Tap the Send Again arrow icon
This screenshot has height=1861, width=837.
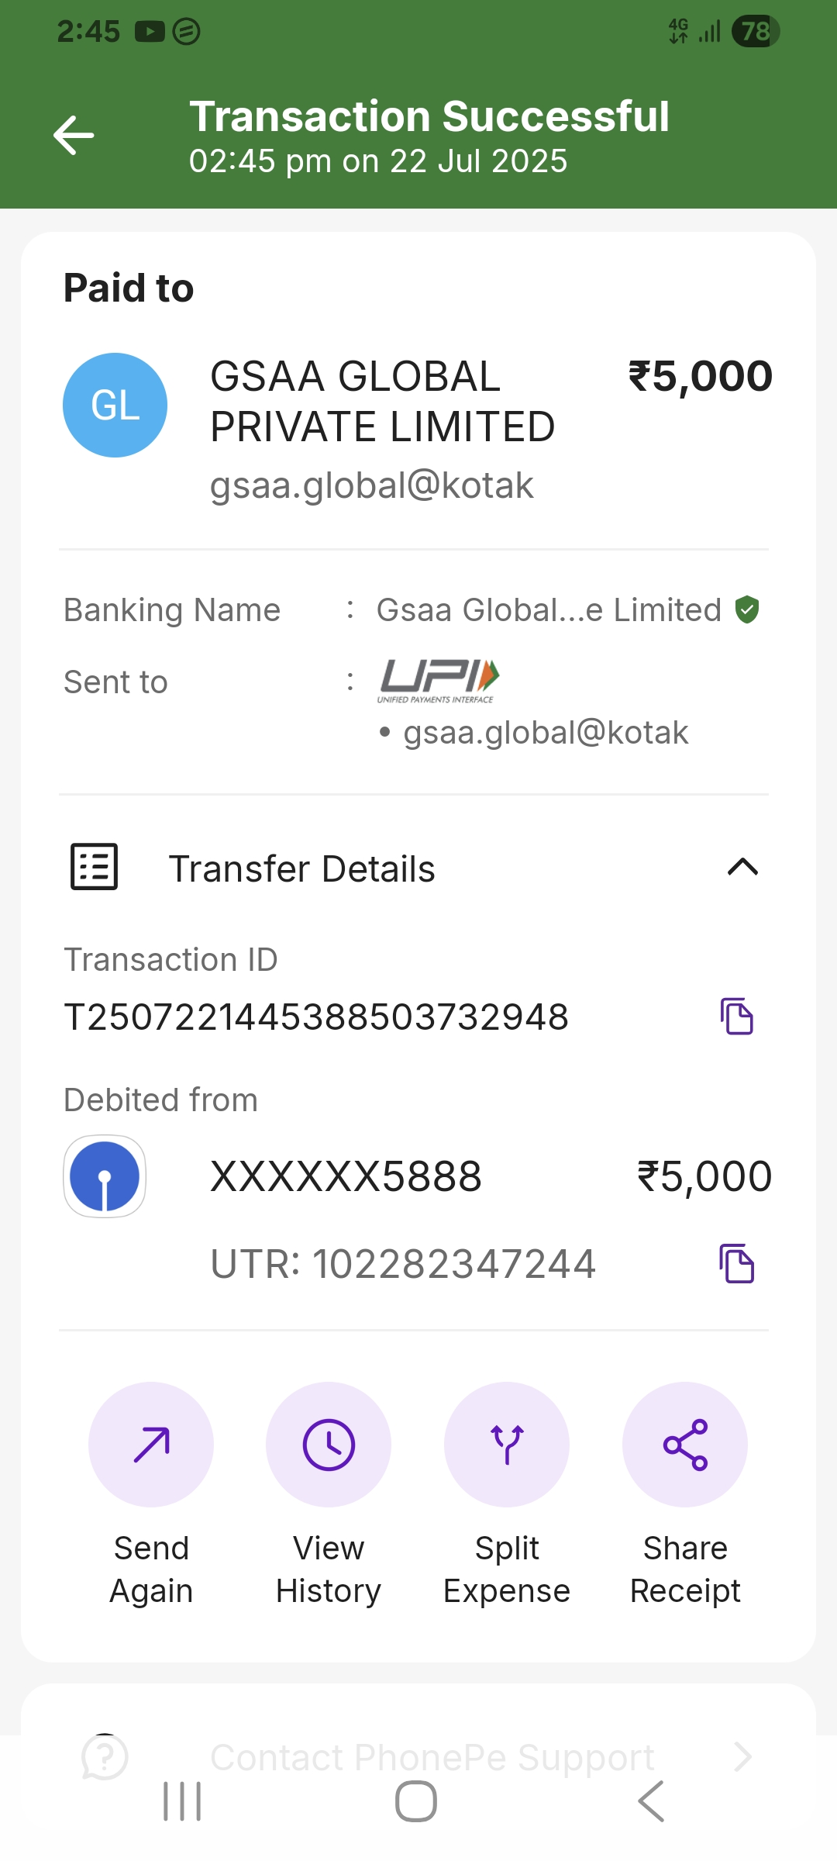coord(151,1445)
